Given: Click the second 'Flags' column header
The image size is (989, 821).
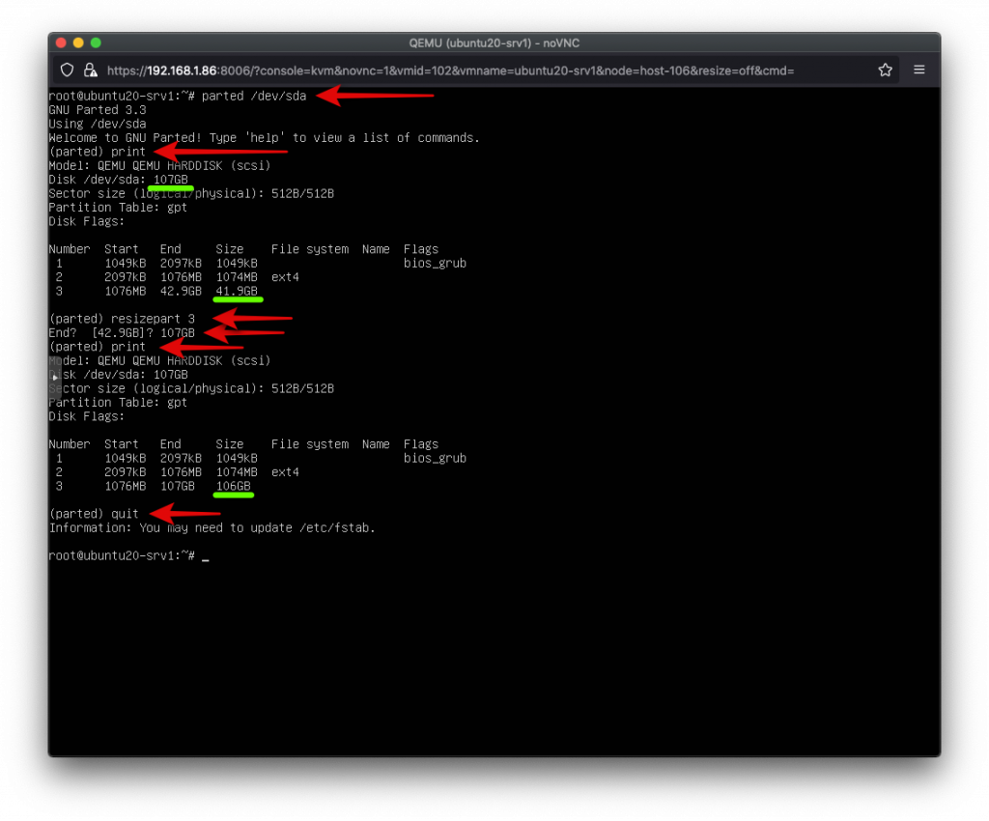Looking at the screenshot, I should click(421, 444).
